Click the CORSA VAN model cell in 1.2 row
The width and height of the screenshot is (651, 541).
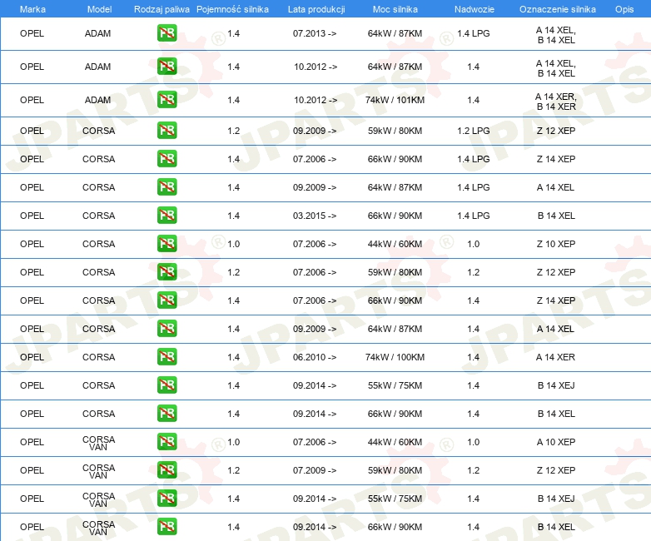click(98, 471)
